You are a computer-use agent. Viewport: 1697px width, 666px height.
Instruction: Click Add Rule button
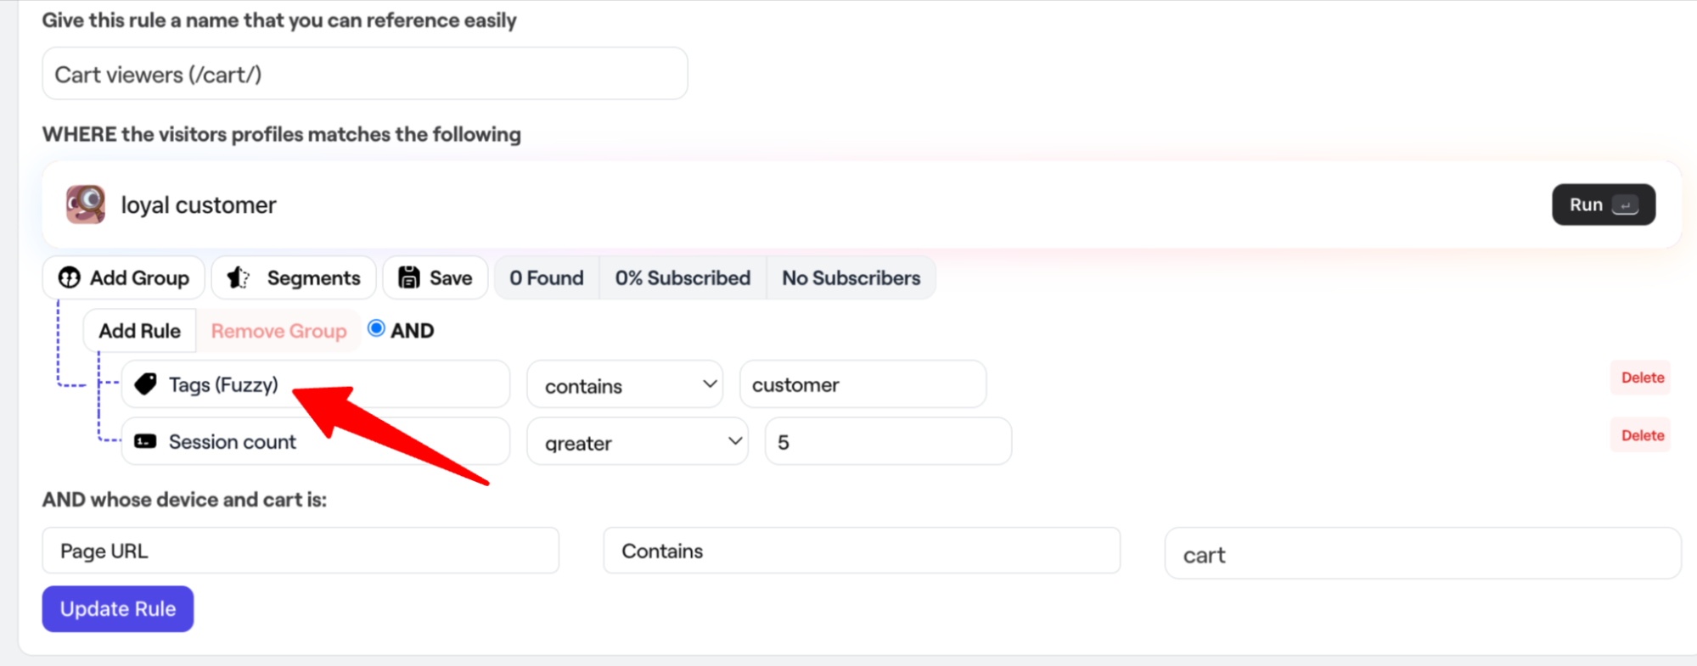coord(139,330)
